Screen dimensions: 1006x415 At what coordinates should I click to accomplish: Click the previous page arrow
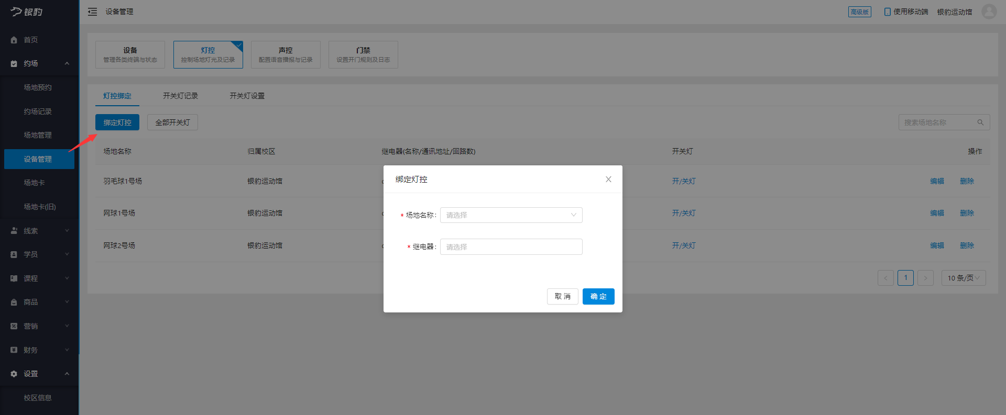[885, 278]
